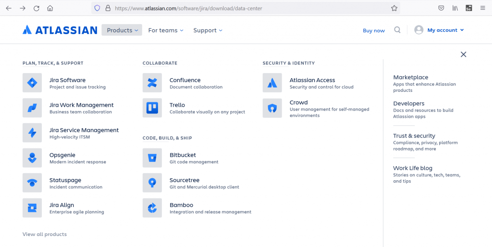Click the Statuspage product icon
Viewport: 492px width, 247px height.
[32, 183]
